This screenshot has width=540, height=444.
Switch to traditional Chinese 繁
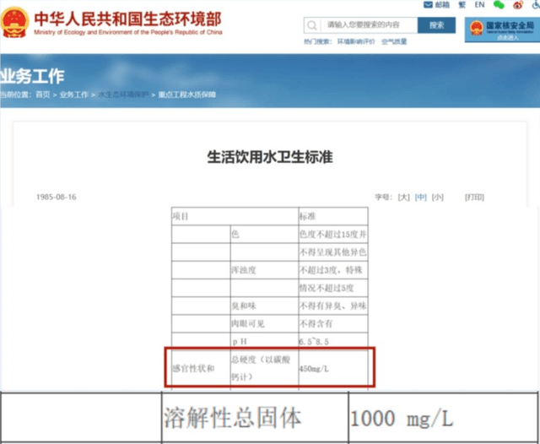(x=462, y=5)
